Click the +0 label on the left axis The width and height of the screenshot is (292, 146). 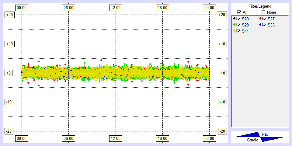8,73
